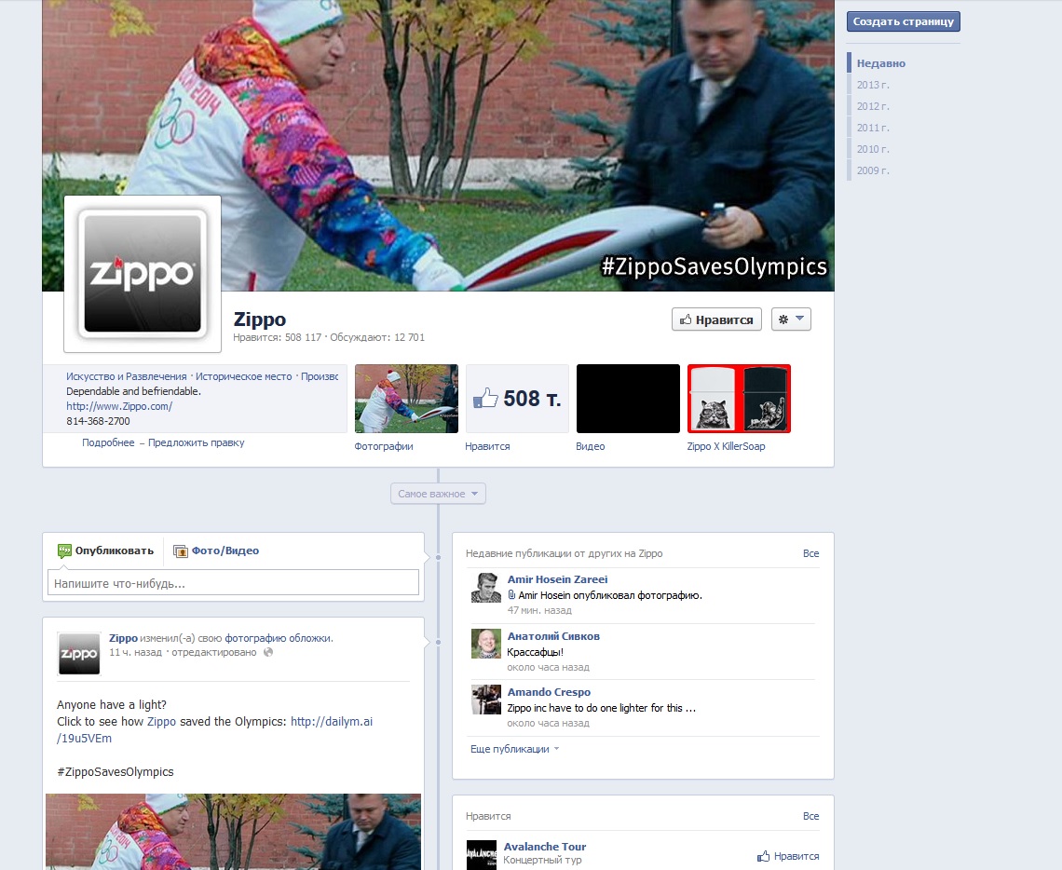Open the Самое важное sort dropdown
Screen dimensions: 1062x870
point(438,494)
